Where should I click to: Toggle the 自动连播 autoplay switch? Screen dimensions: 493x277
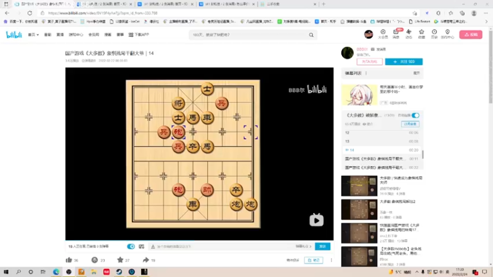[415, 115]
